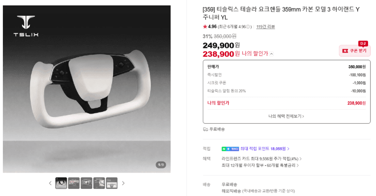Open the 119건 리뷰 link
The height and width of the screenshot is (196, 376).
click(266, 27)
